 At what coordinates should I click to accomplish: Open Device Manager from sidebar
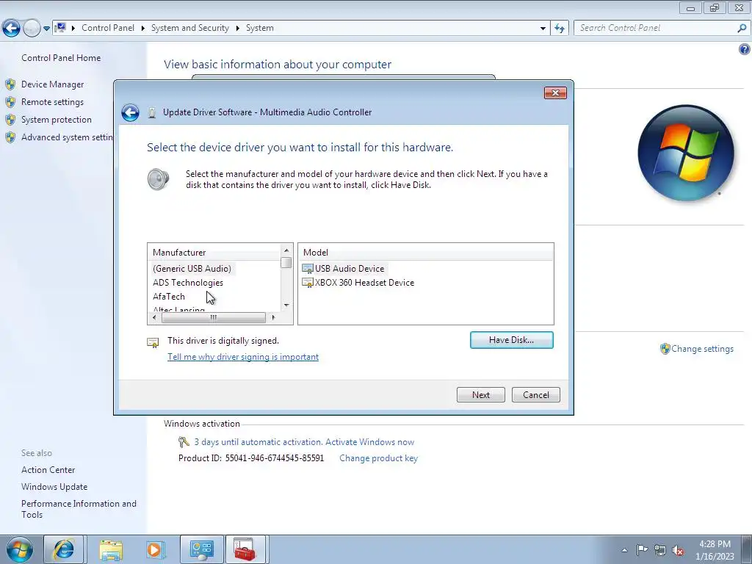[52, 84]
